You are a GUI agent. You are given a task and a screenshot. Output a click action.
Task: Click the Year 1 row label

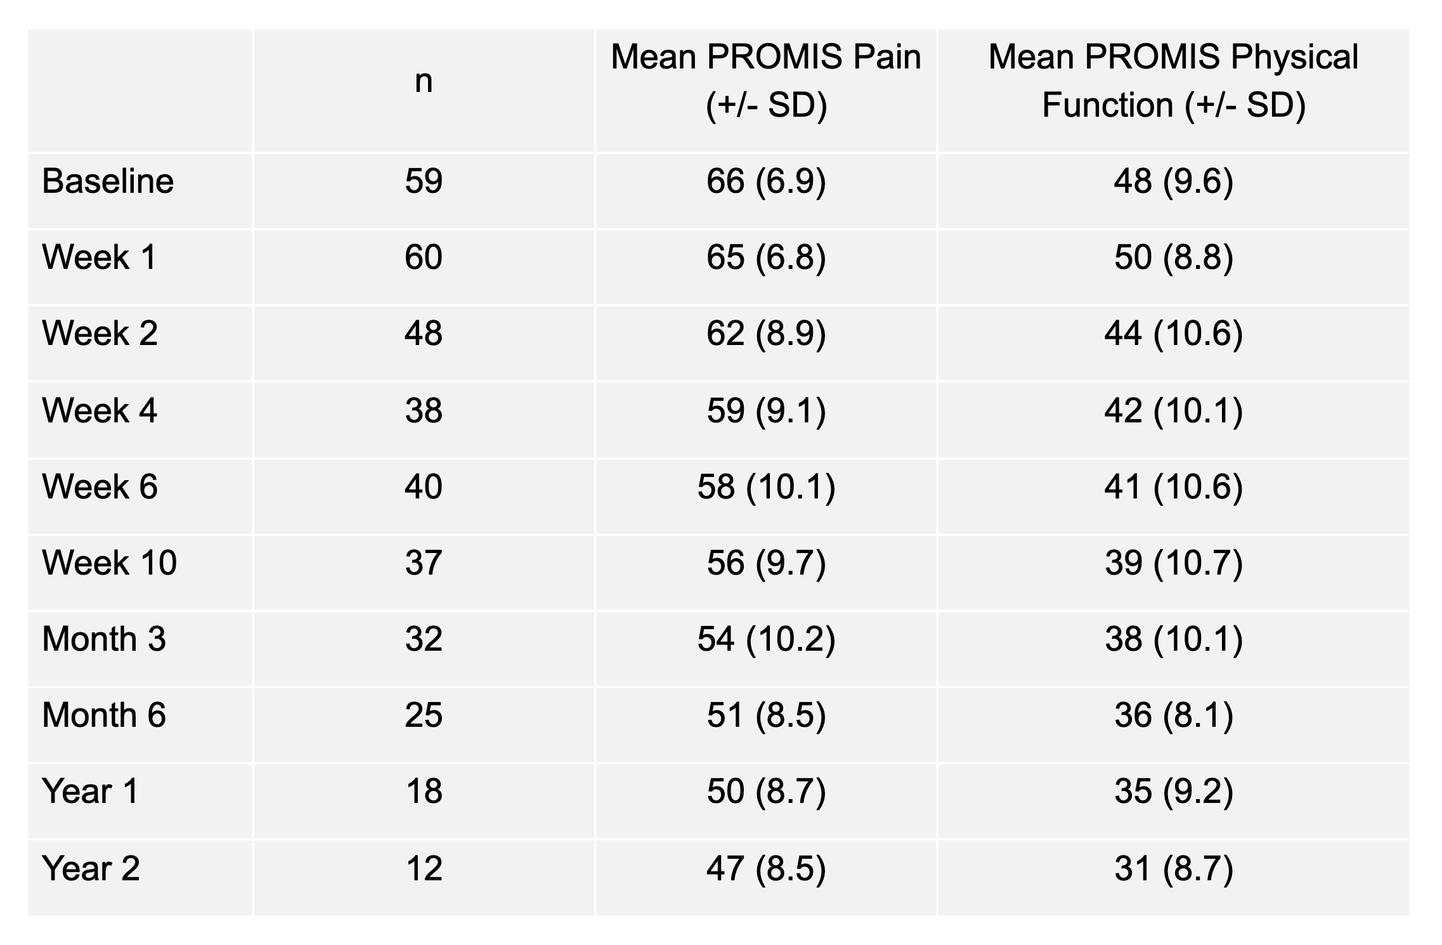(91, 792)
